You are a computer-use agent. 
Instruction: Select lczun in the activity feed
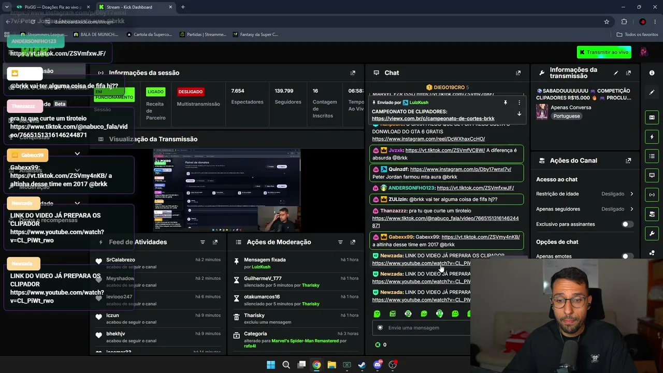click(x=112, y=315)
